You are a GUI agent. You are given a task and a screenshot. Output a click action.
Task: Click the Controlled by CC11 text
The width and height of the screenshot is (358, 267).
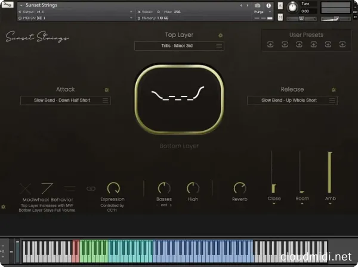click(x=112, y=208)
